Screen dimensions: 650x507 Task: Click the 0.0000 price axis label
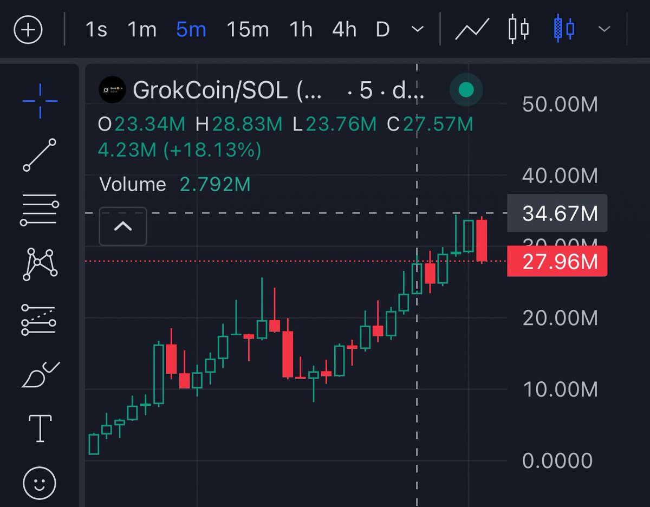557,460
